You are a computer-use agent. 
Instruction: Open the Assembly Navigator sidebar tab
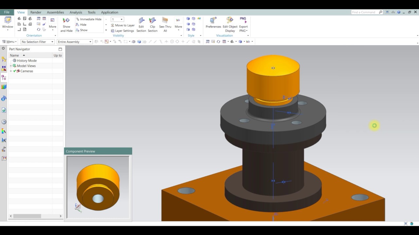tap(4, 59)
